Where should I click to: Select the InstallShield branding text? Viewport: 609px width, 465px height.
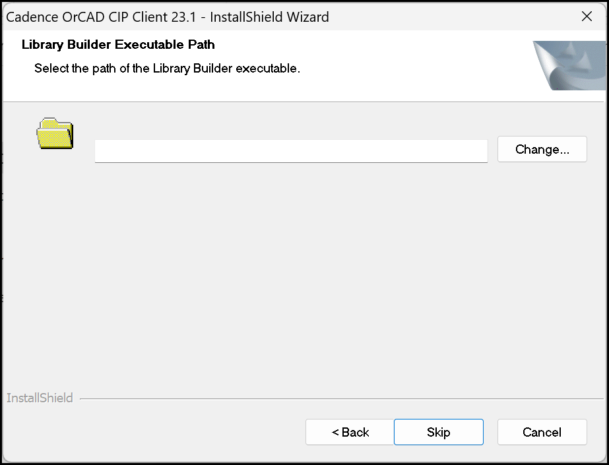pyautogui.click(x=40, y=398)
